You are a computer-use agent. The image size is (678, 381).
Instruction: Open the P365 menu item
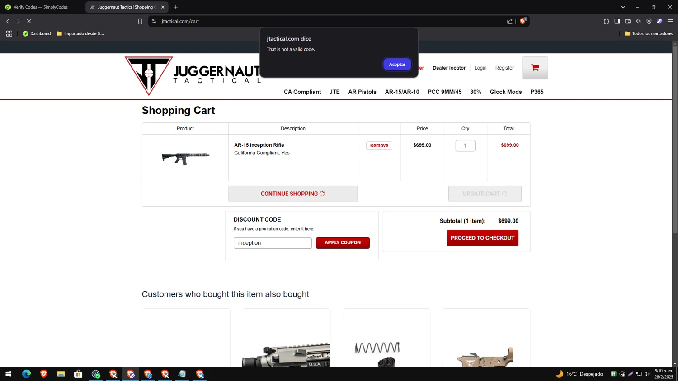537,92
